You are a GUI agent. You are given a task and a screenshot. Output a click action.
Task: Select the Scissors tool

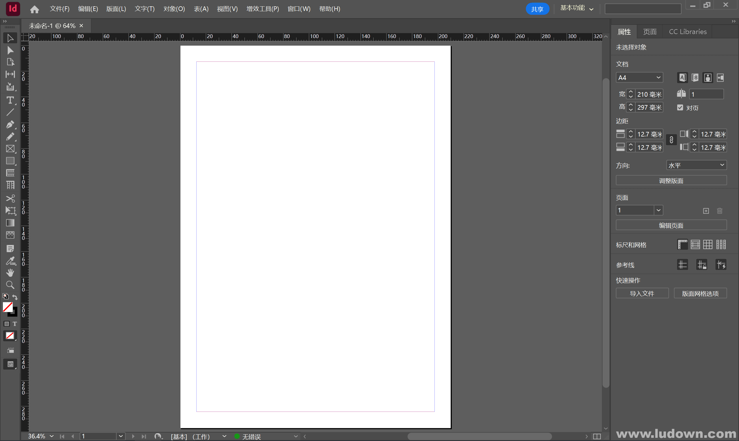pos(10,199)
